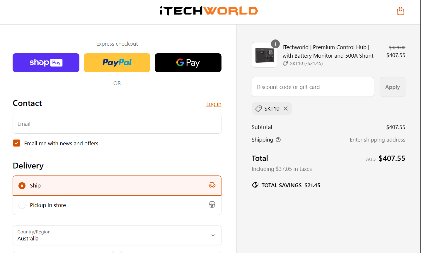Image resolution: width=421 pixels, height=253 pixels.
Task: Select the Shop Pay purple button
Action: [46, 63]
